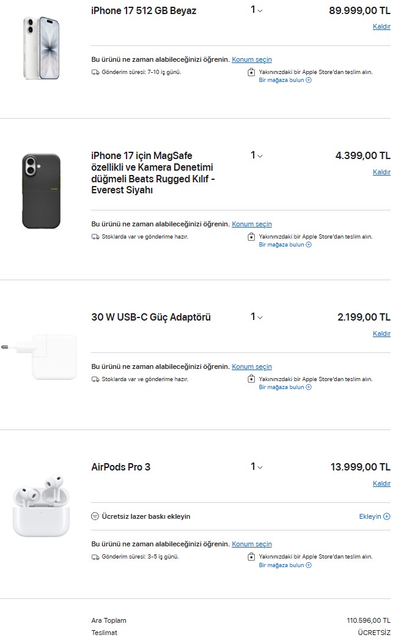404x643 pixels.
Task: Remove 30 W USB-C Güç Adaptörü
Action: click(x=381, y=333)
